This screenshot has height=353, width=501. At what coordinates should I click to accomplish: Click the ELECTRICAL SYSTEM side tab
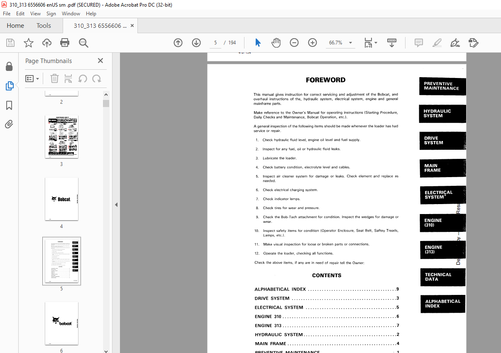(442, 195)
